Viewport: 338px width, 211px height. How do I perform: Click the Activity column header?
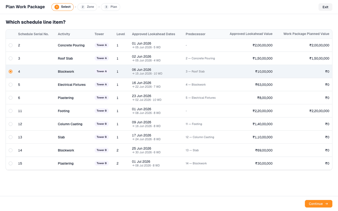(64, 34)
